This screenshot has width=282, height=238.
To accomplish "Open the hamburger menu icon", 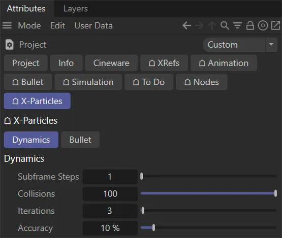I will pyautogui.click(x=7, y=25).
